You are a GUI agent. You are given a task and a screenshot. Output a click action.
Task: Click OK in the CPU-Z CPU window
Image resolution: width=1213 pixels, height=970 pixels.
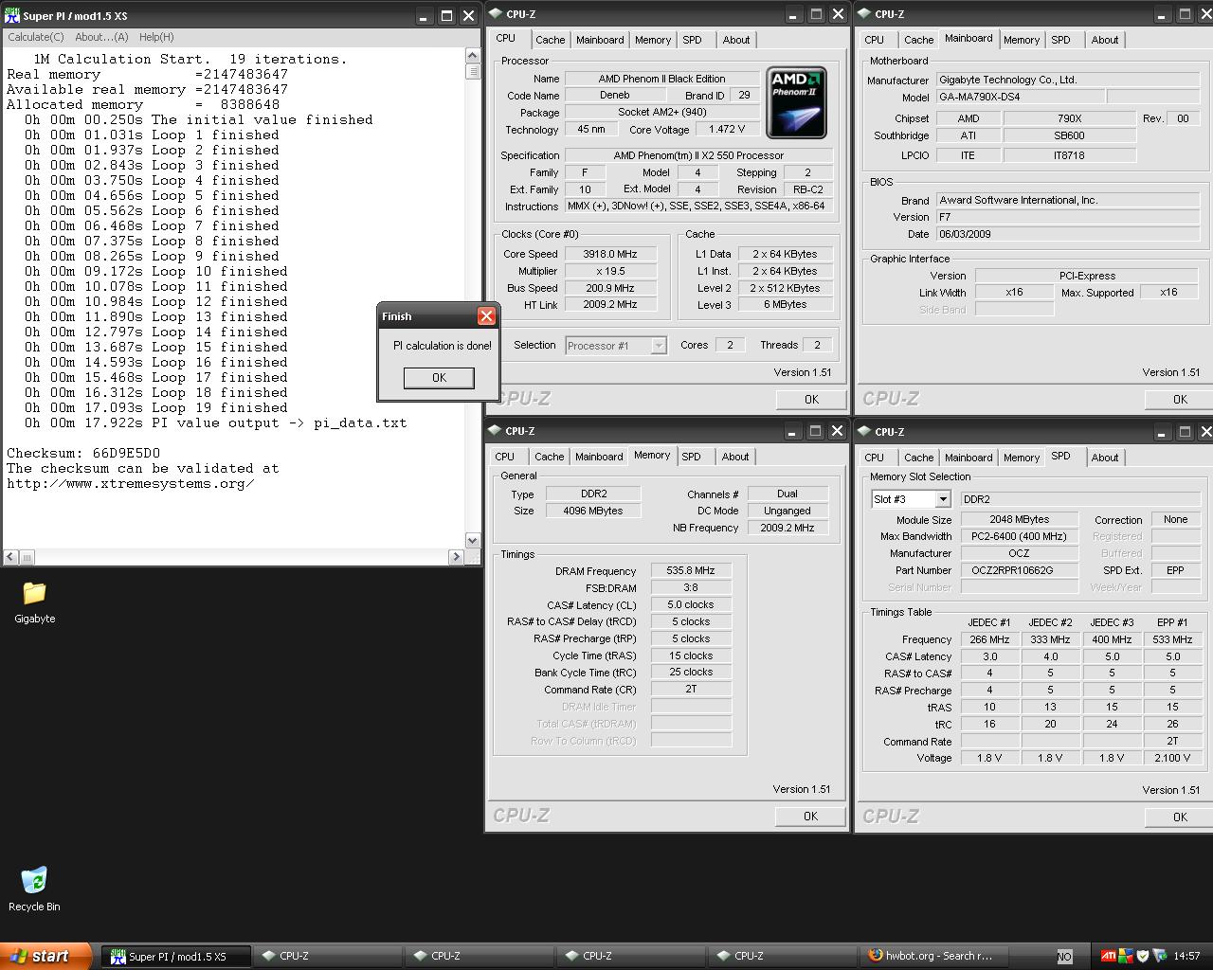coord(811,399)
